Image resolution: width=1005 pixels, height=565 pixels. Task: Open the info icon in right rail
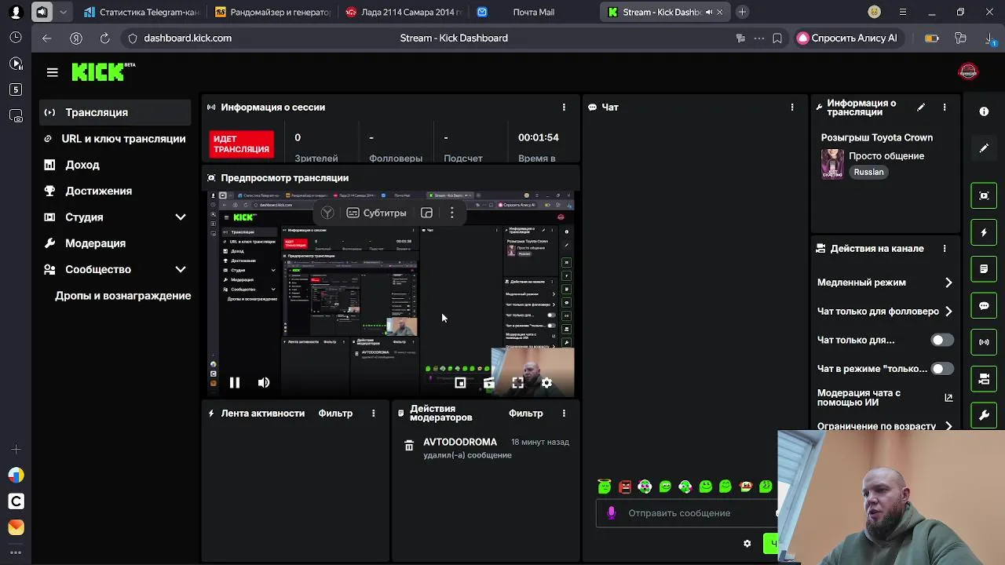984,111
